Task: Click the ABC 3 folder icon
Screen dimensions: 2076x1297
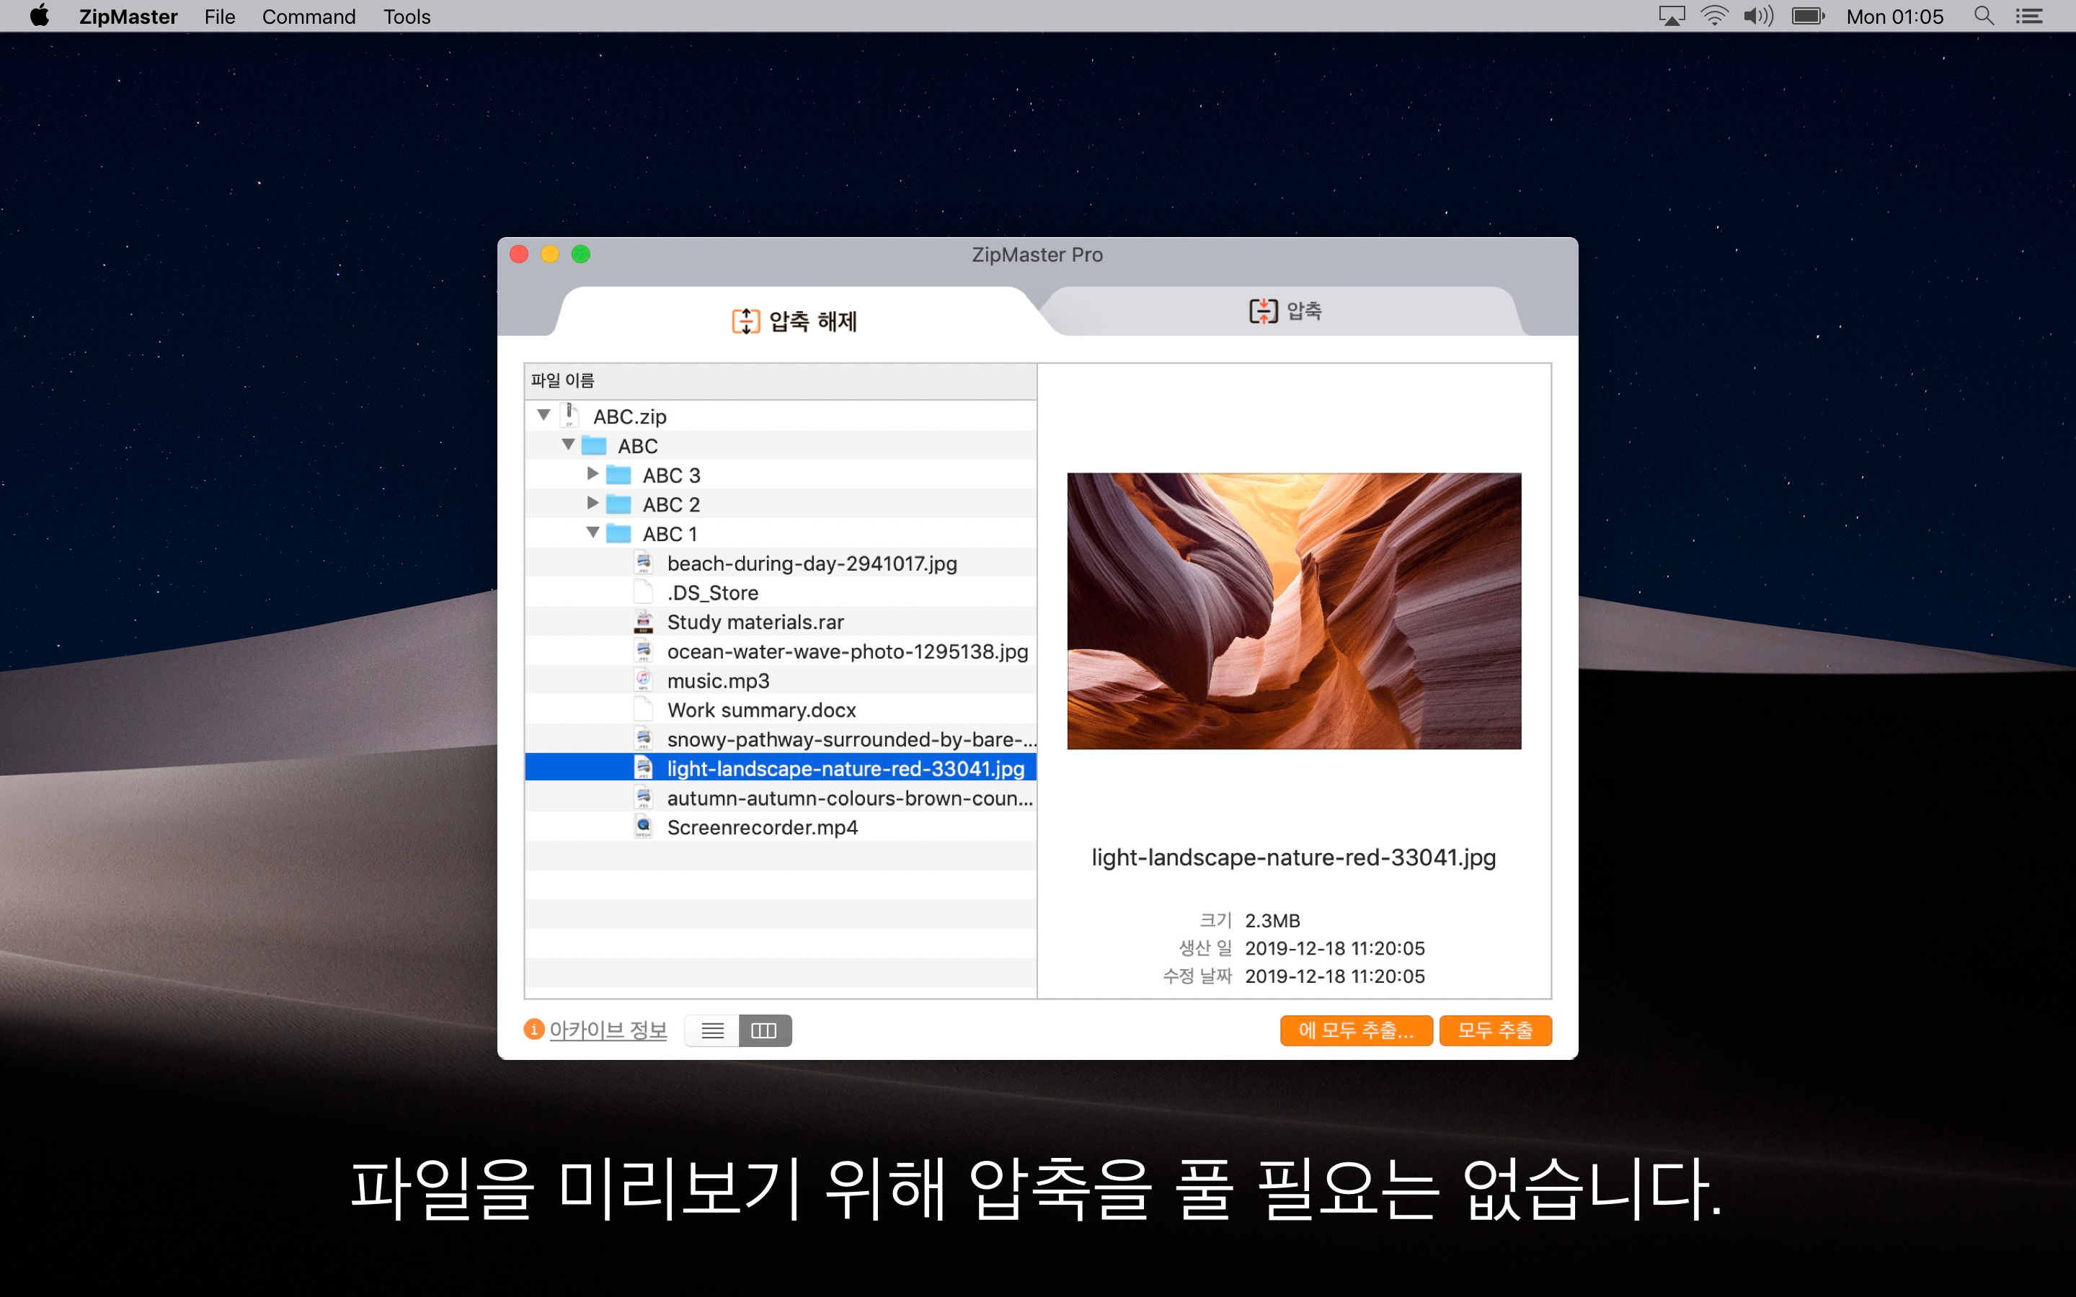Action: pyautogui.click(x=618, y=474)
